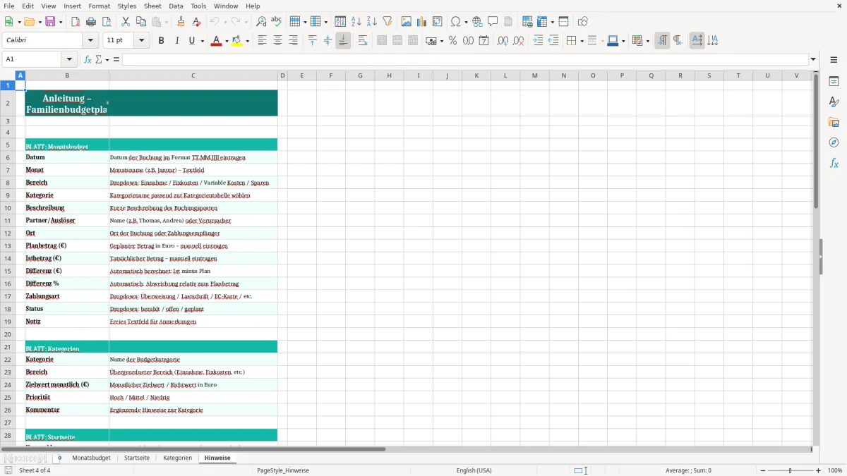Clear direct formatting icon
This screenshot has height=476, width=847.
(196, 22)
